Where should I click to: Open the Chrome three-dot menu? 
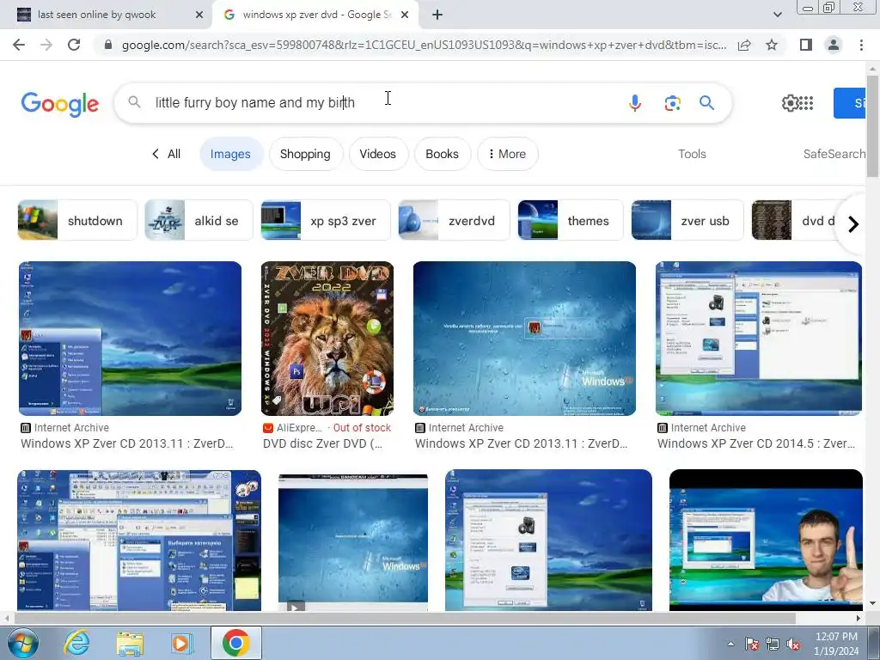click(x=861, y=45)
